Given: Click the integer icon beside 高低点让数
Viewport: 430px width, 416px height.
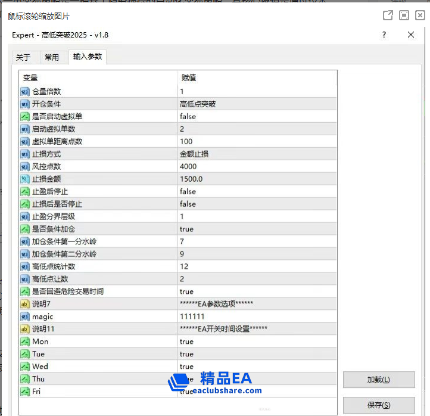Looking at the screenshot, I should [24, 279].
